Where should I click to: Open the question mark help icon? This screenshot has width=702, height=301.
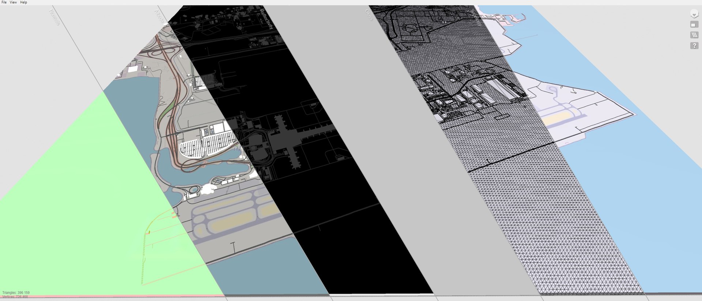pos(694,46)
